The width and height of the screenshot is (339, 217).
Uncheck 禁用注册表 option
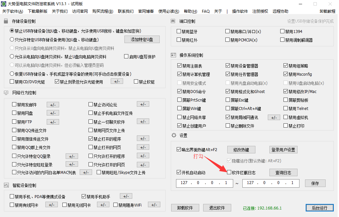click(179, 66)
